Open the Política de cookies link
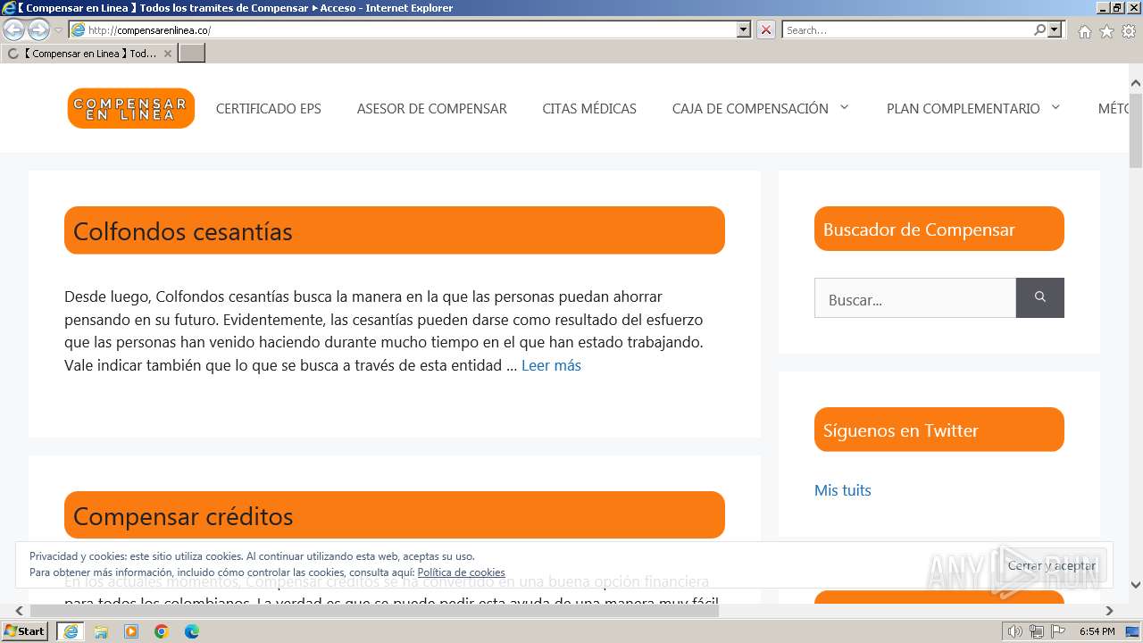This screenshot has height=643, width=1143. [x=461, y=572]
